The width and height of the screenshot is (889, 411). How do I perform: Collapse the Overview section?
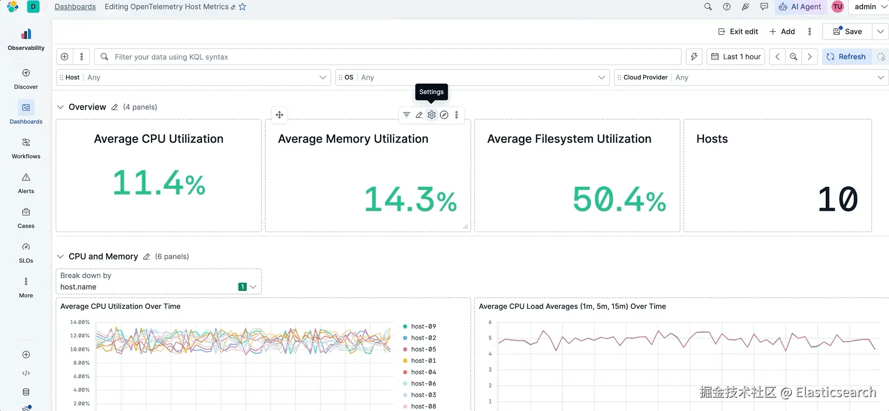[x=60, y=107]
